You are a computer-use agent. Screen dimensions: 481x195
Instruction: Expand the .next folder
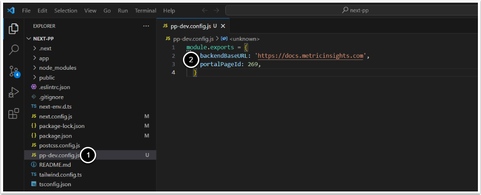coord(45,48)
